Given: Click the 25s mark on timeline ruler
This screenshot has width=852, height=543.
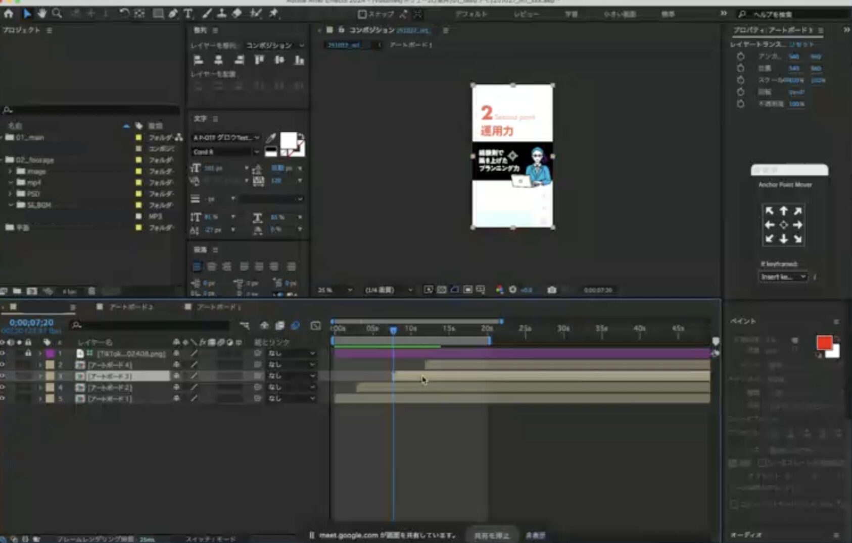Looking at the screenshot, I should (x=525, y=329).
